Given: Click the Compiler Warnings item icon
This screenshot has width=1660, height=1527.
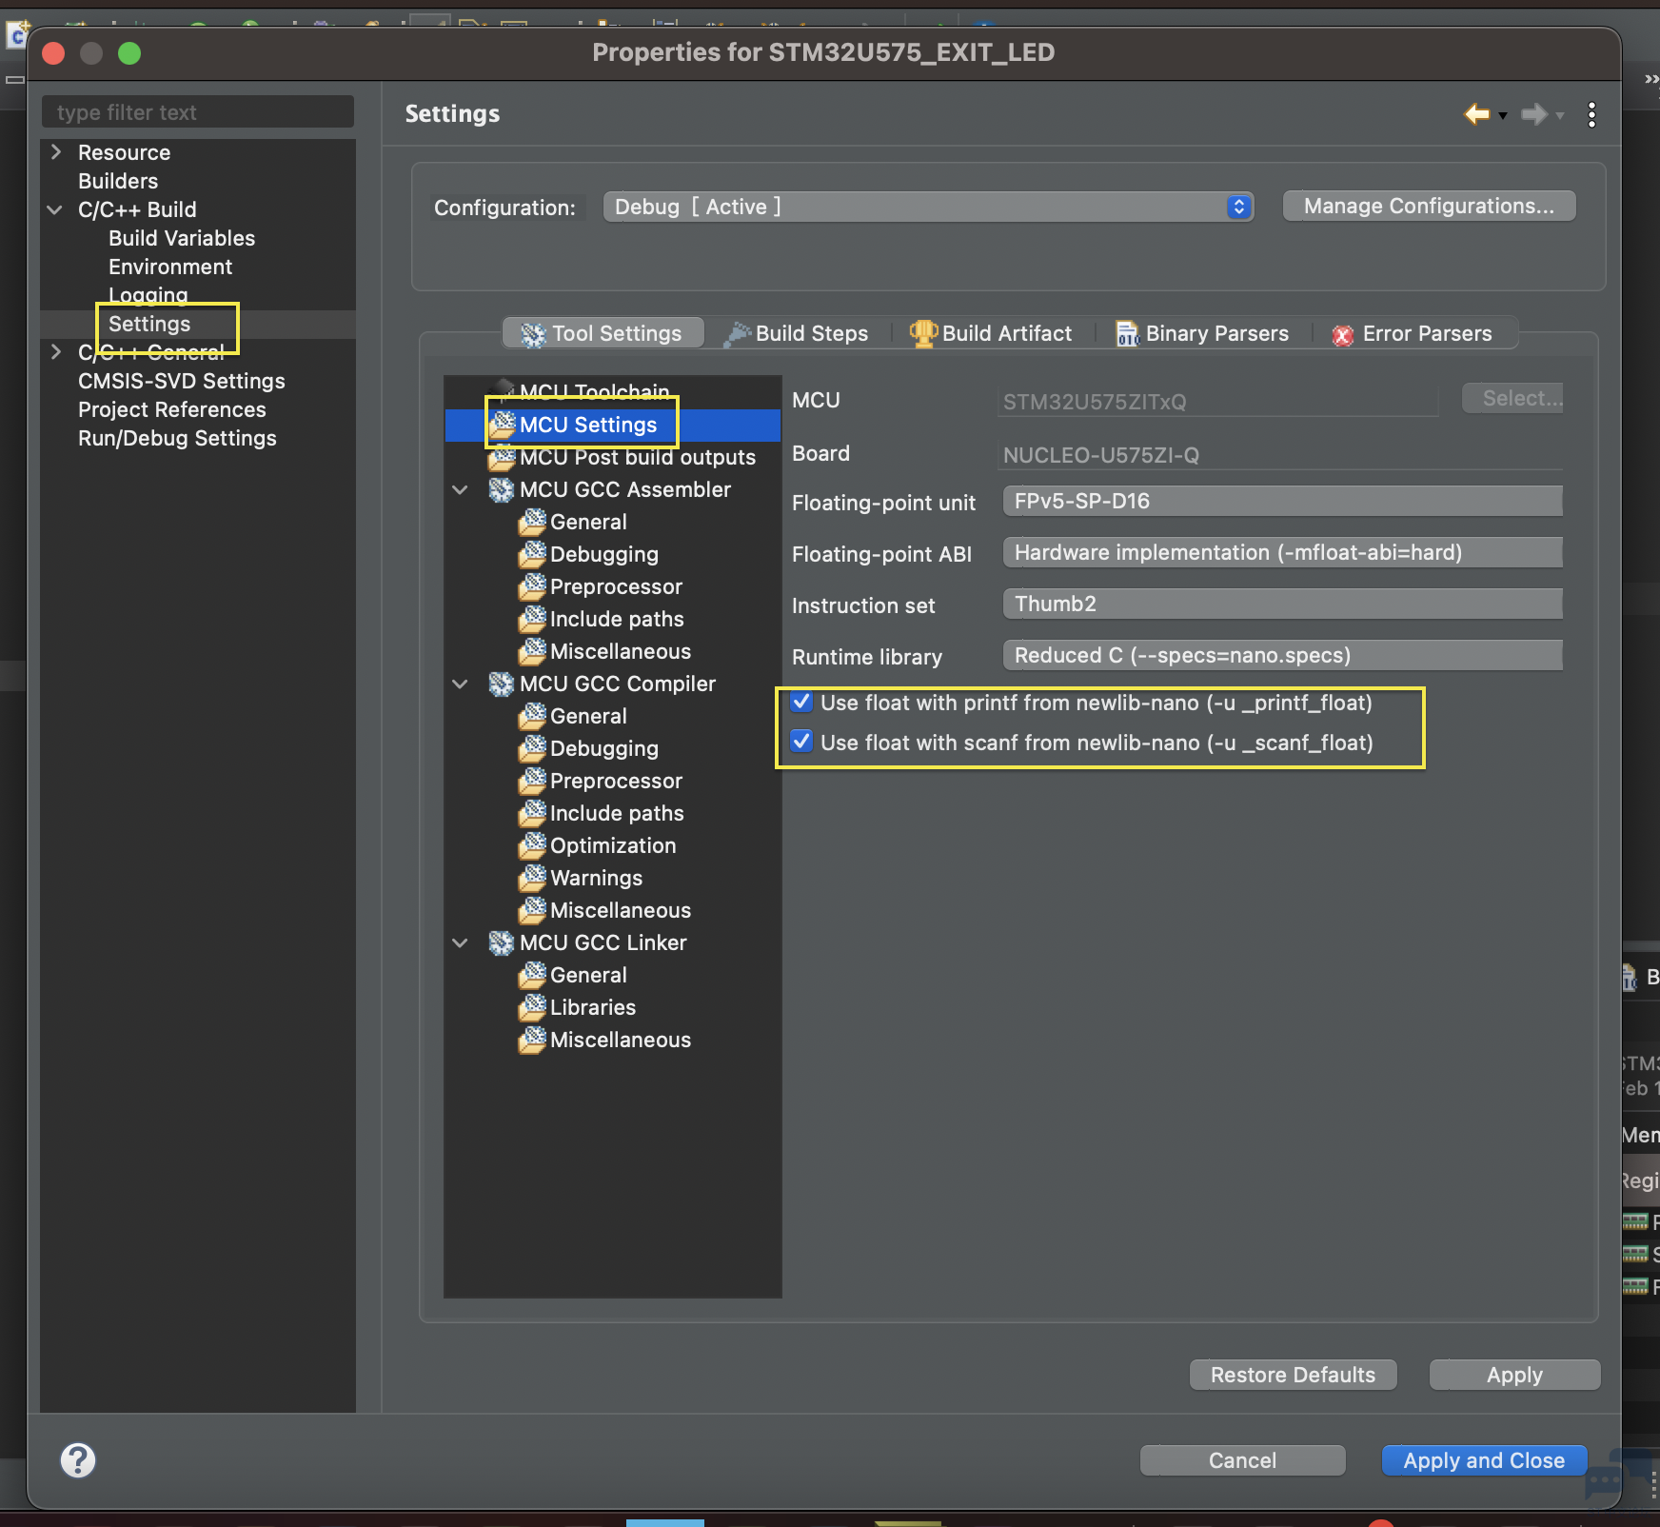Looking at the screenshot, I should click(x=532, y=879).
